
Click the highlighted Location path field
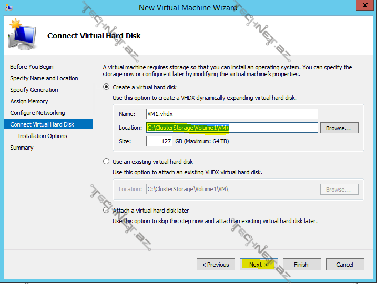231,128
